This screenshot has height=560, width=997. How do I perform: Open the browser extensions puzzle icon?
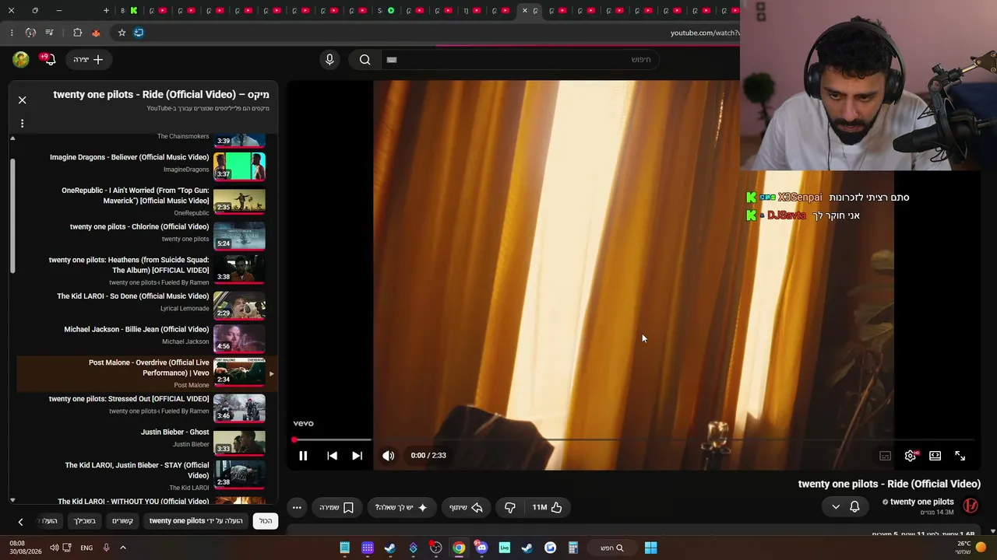[x=77, y=33]
